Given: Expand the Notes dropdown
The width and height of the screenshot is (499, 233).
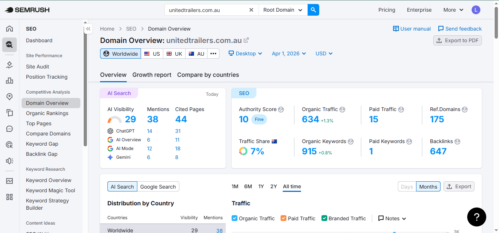Looking at the screenshot, I should 392,218.
